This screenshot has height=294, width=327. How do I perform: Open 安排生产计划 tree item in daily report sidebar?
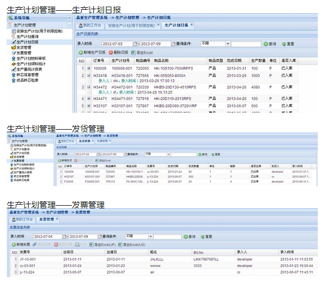pos(37,31)
